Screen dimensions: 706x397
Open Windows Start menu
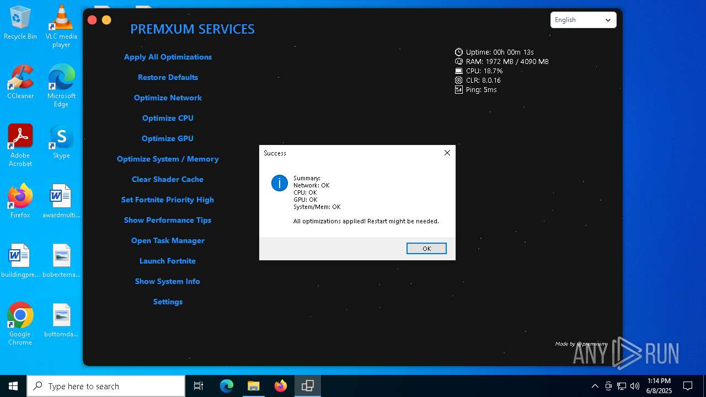point(13,386)
